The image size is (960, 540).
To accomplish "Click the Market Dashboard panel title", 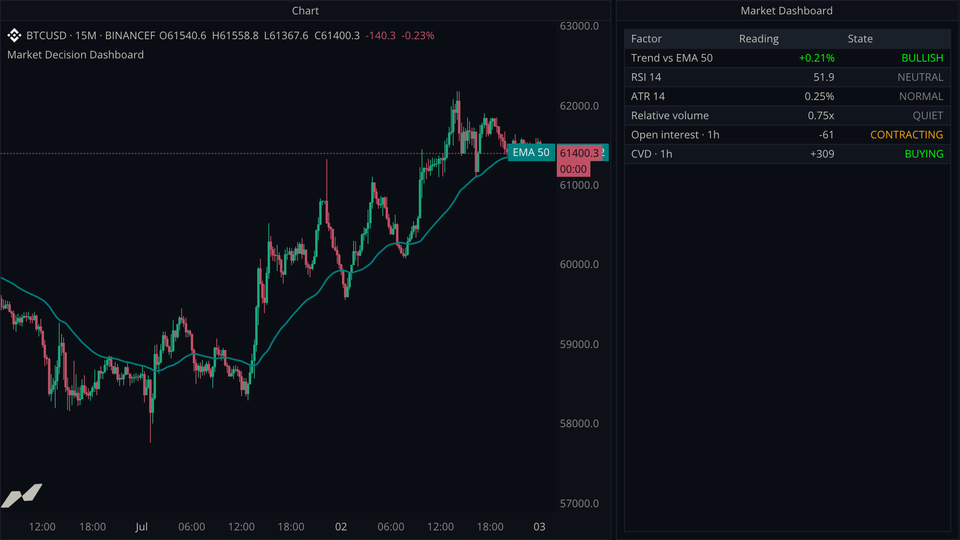I will (x=786, y=11).
